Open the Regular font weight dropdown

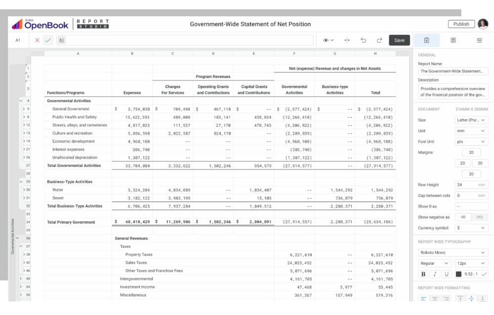(434, 263)
